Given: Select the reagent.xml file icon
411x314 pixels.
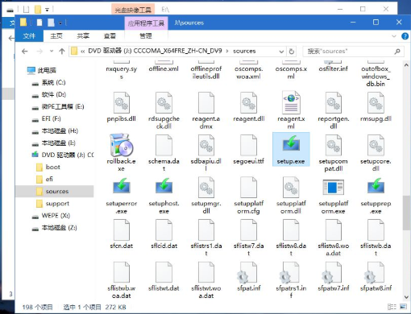Looking at the screenshot, I should tap(291, 102).
